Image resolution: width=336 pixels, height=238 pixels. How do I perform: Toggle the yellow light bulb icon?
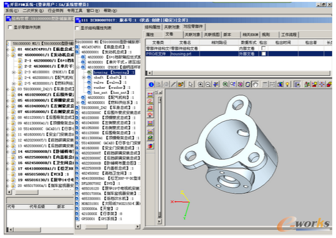point(287,85)
